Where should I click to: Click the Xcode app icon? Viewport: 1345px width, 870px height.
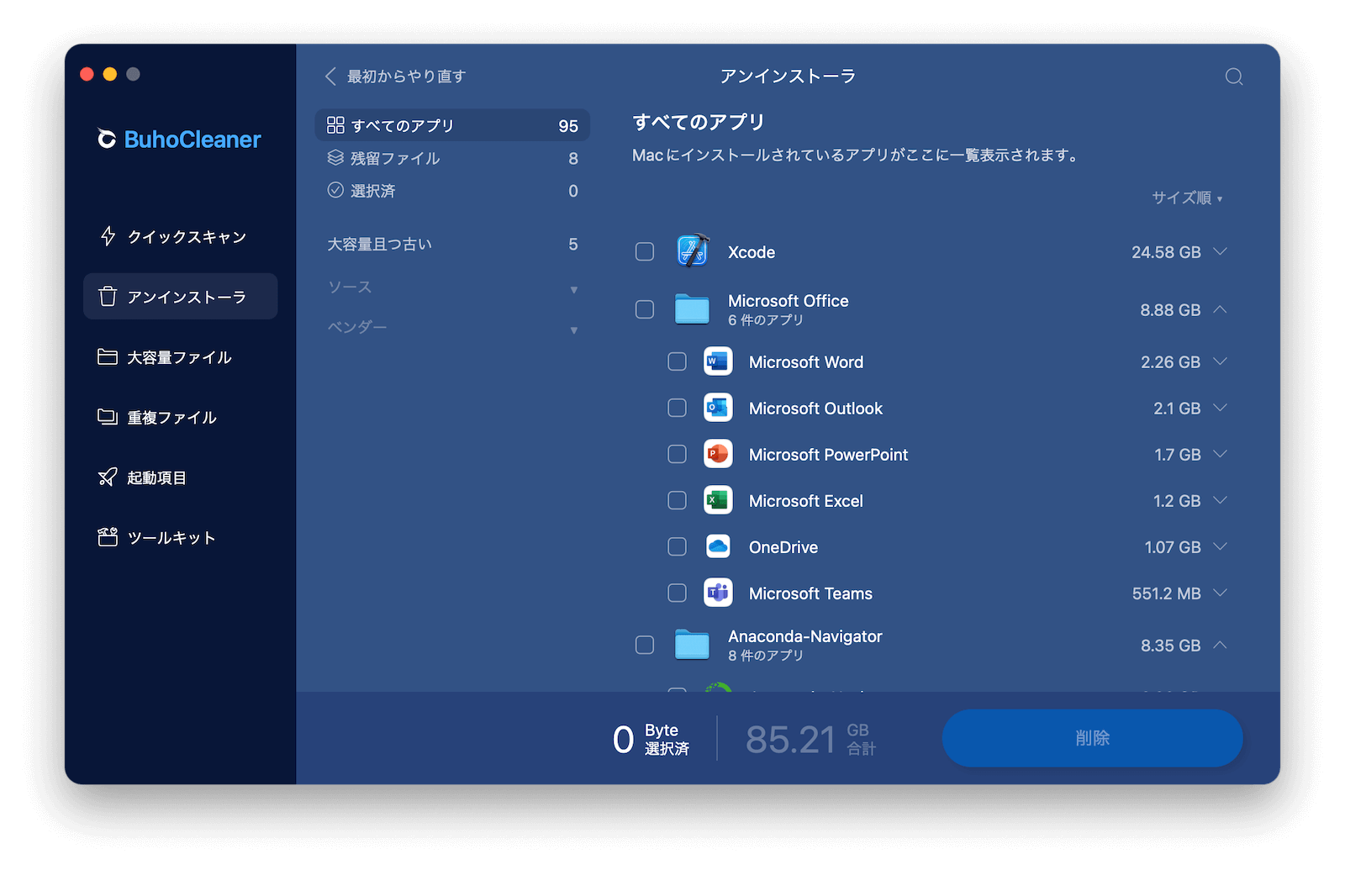pyautogui.click(x=693, y=251)
